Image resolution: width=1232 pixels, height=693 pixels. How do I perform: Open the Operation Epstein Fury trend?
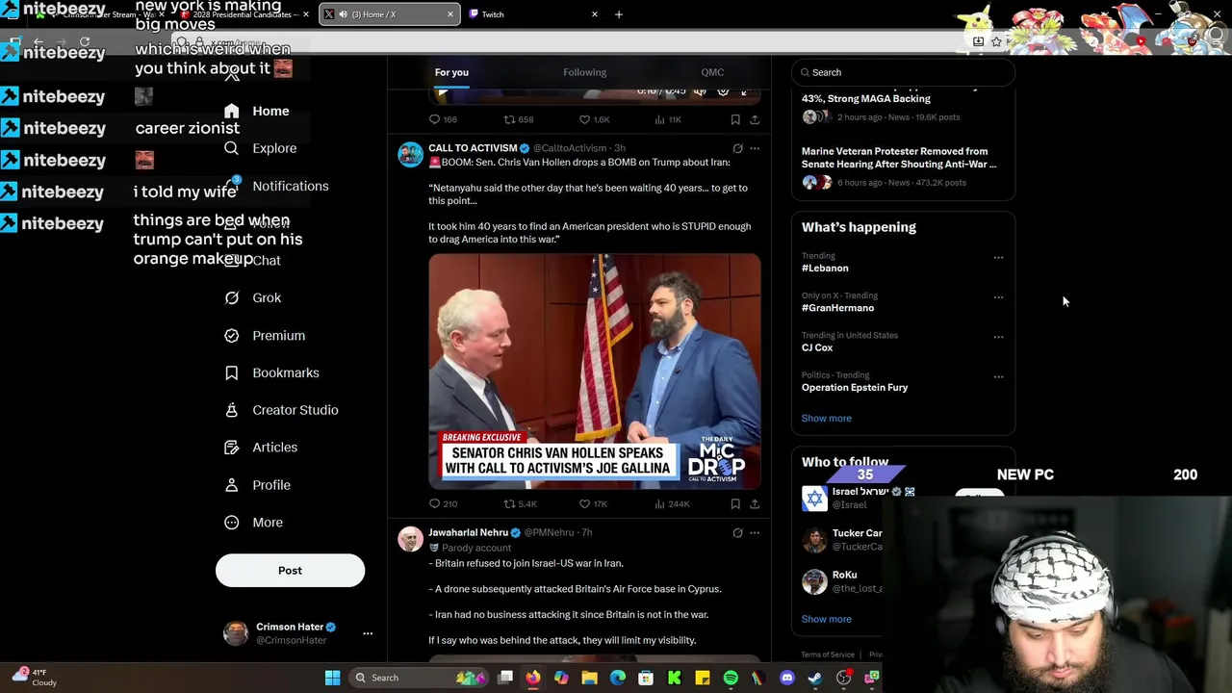(855, 388)
